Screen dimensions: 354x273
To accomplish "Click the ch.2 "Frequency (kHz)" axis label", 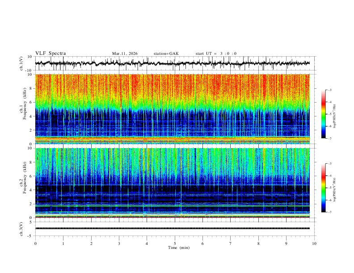I will click(25, 178).
